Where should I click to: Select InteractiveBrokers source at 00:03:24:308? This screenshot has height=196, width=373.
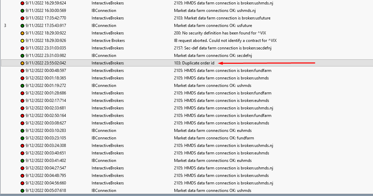pyautogui.click(x=108, y=146)
